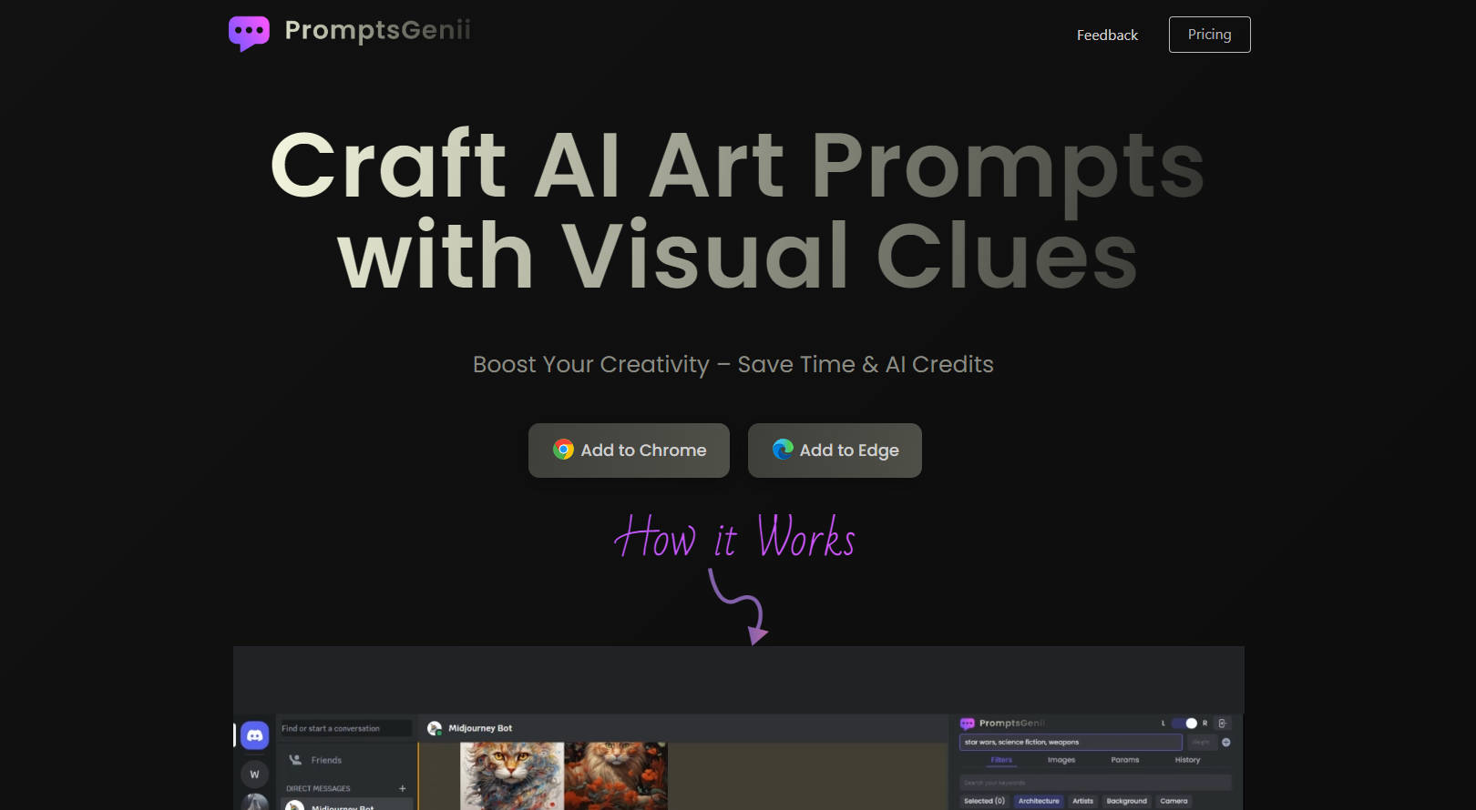Click the Add to Chrome button
Screen dimensions: 1476x810
(x=629, y=451)
